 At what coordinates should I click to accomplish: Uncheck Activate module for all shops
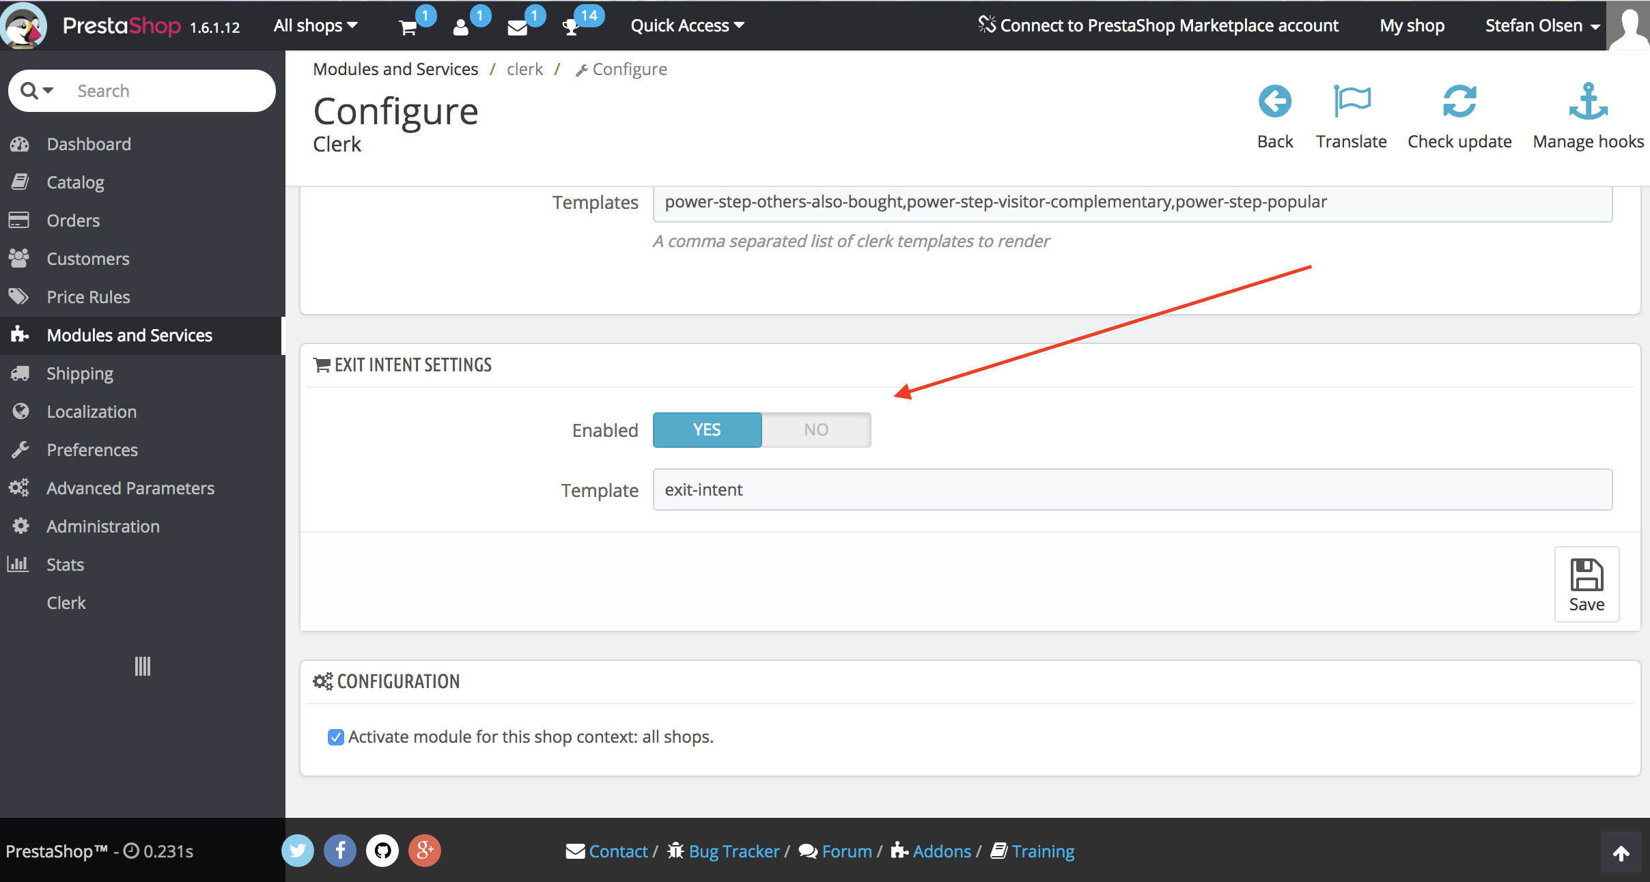(x=335, y=737)
